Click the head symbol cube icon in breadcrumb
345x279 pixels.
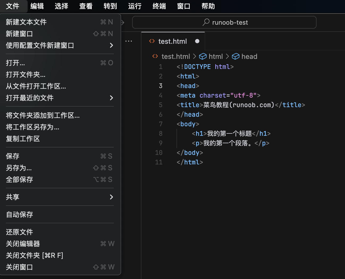235,56
